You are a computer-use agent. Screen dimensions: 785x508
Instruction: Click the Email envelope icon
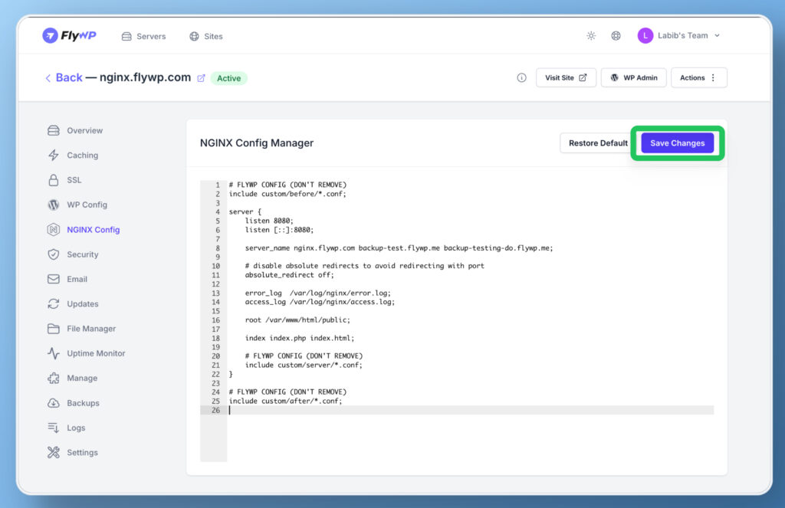[x=54, y=279]
